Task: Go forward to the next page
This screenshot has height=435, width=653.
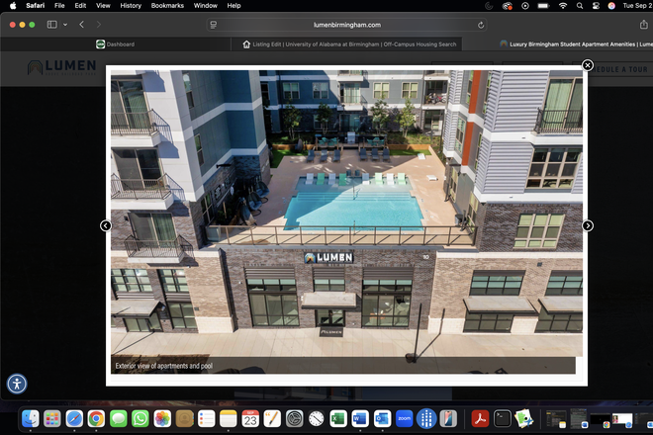Action: click(98, 25)
